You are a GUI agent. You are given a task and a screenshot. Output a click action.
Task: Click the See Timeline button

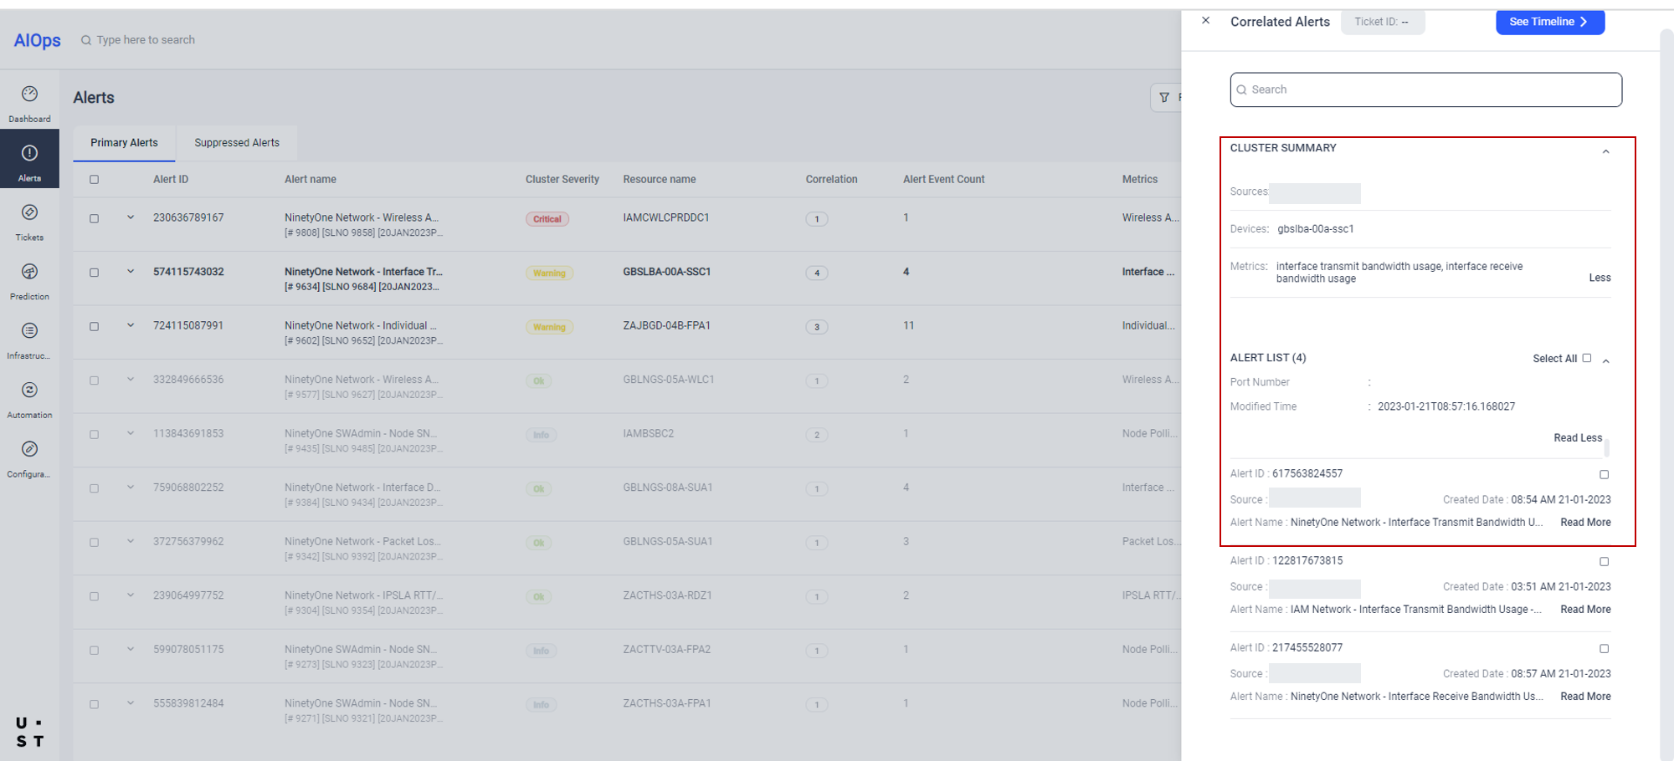[1549, 22]
